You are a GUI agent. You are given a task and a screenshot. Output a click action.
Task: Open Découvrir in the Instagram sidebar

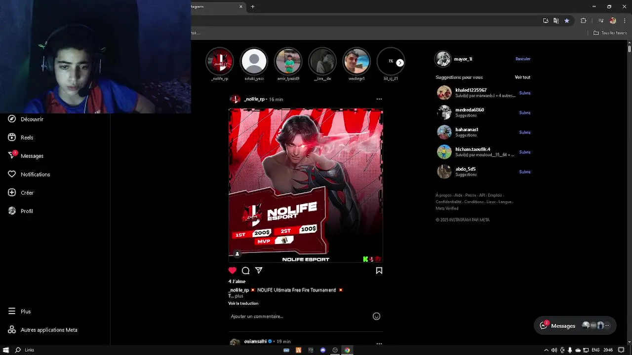[x=26, y=119]
